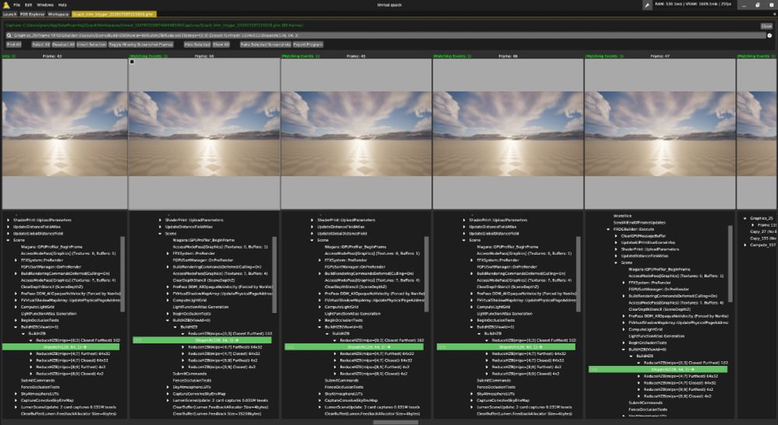778x425 pixels.
Task: Open the wrench settings icon beside RAM stats
Action: [x=647, y=5]
